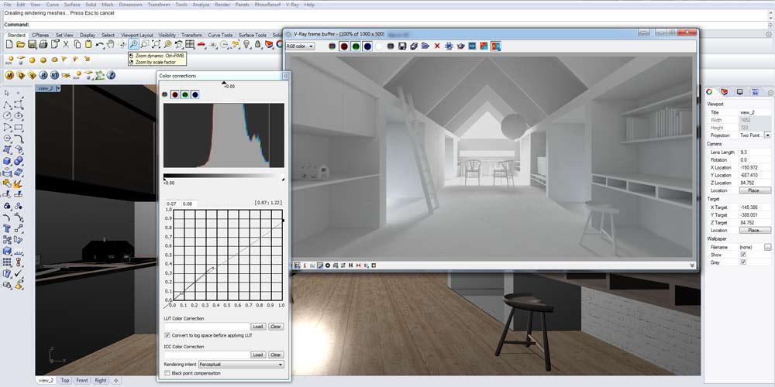The width and height of the screenshot is (775, 387).
Task: Click the V-Ray Sun icon in second toolbar row
Action: [9, 60]
